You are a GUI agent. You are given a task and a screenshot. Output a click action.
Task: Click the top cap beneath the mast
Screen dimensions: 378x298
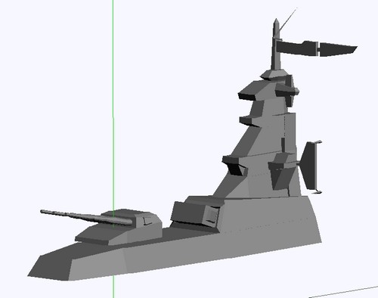[274, 73]
